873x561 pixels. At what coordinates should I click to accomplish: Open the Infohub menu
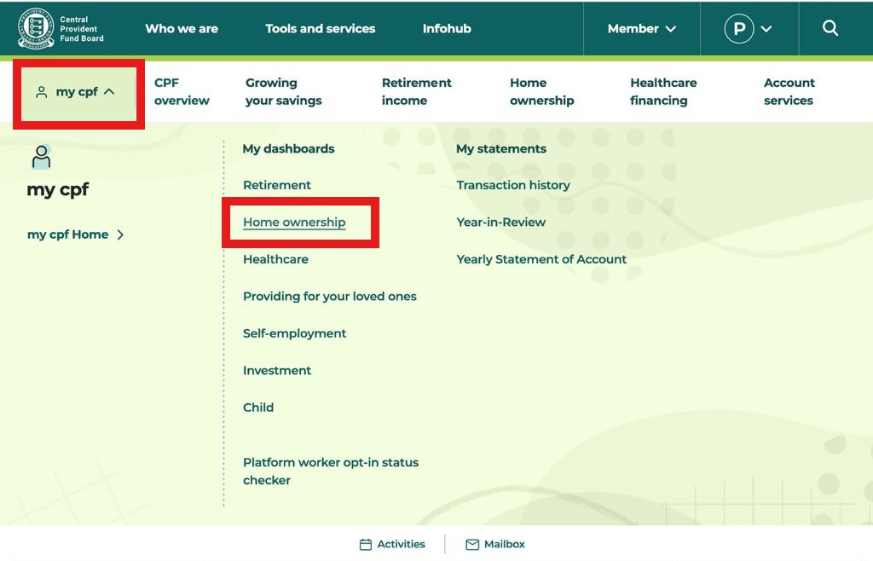tap(447, 28)
